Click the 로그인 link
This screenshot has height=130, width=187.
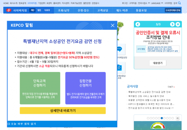click(x=125, y=3)
